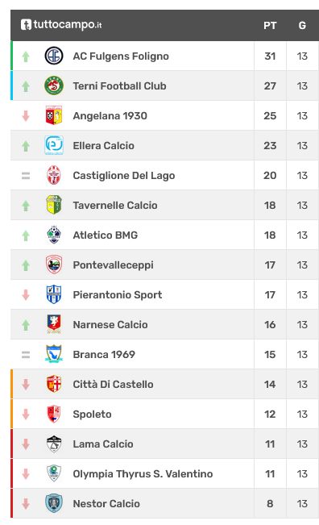
Task: Select the Angelana 1930 team badge
Action: pyautogui.click(x=54, y=115)
